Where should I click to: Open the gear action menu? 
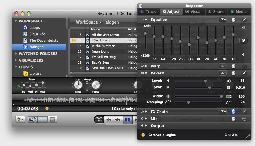click(x=20, y=120)
